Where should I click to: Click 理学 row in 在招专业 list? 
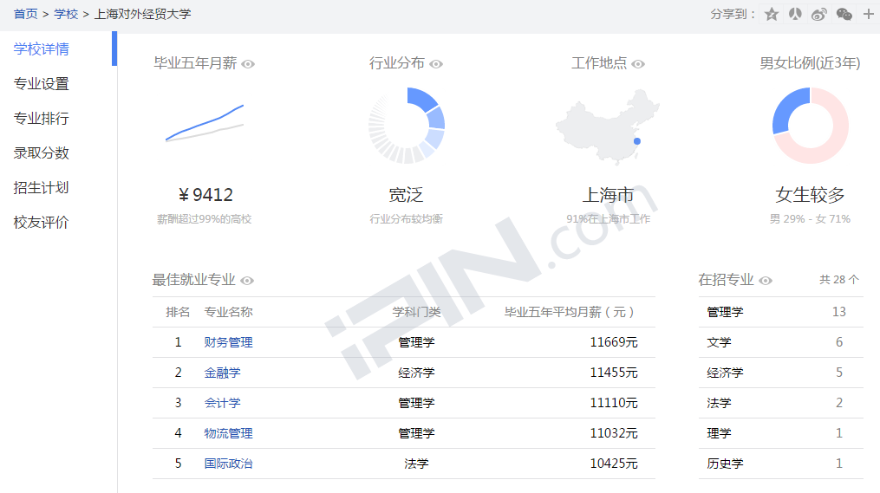tap(780, 433)
